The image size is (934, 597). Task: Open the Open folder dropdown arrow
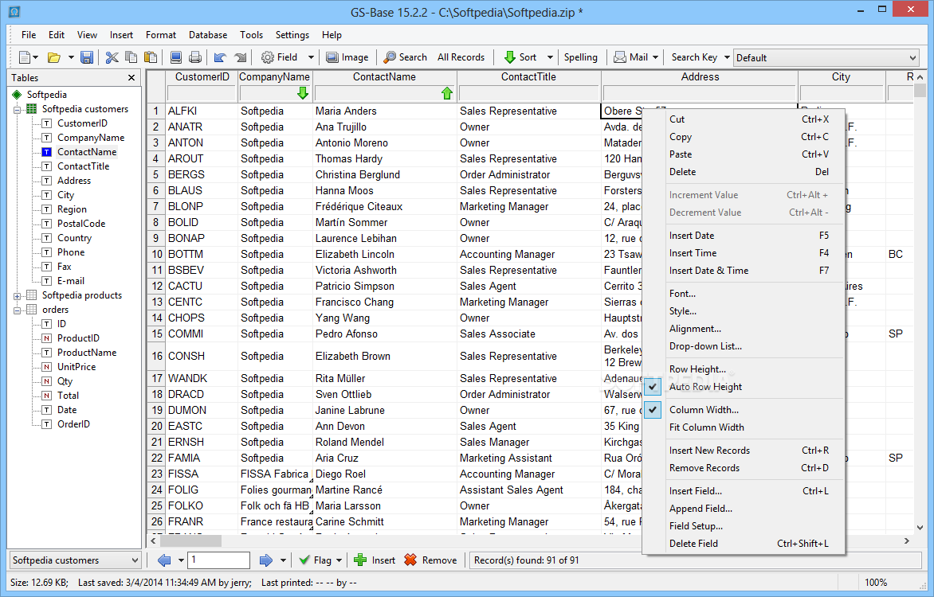coord(71,58)
